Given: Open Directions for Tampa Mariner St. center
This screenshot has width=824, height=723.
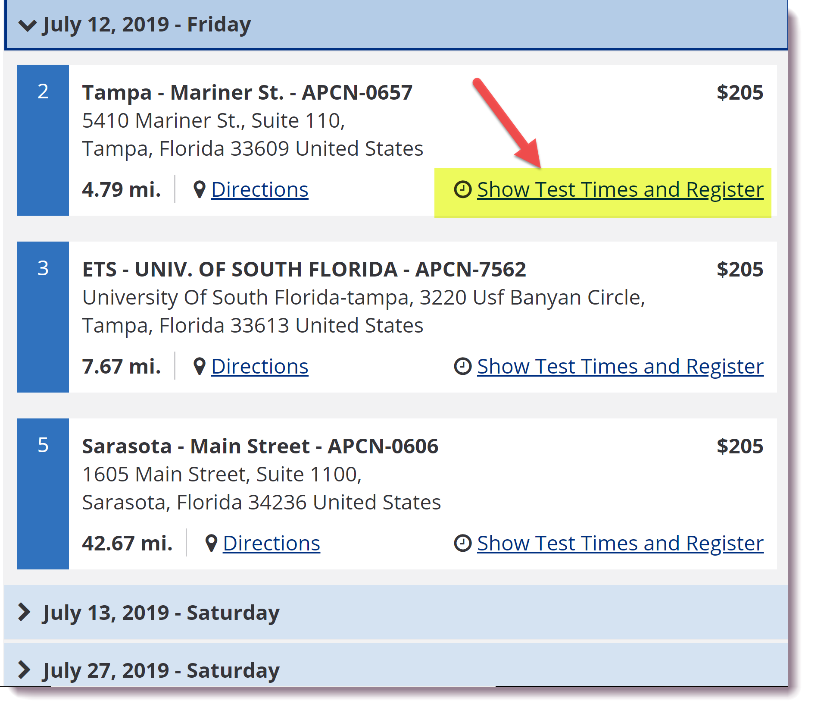Looking at the screenshot, I should tap(259, 190).
